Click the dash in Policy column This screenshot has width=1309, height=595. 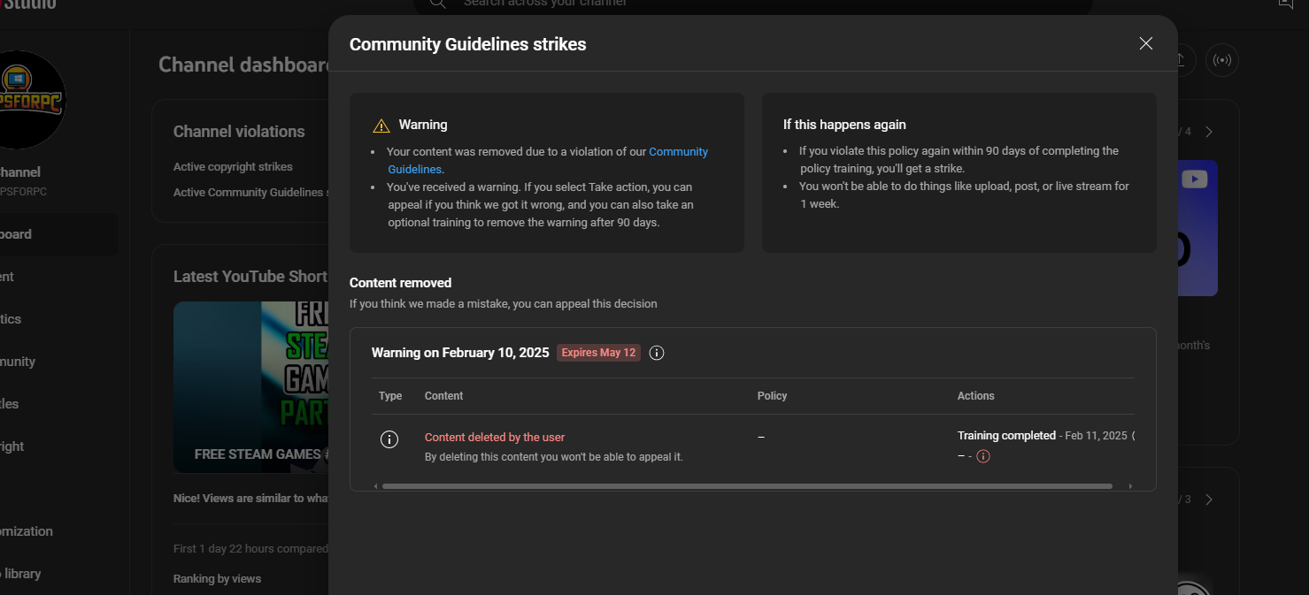pyautogui.click(x=761, y=438)
